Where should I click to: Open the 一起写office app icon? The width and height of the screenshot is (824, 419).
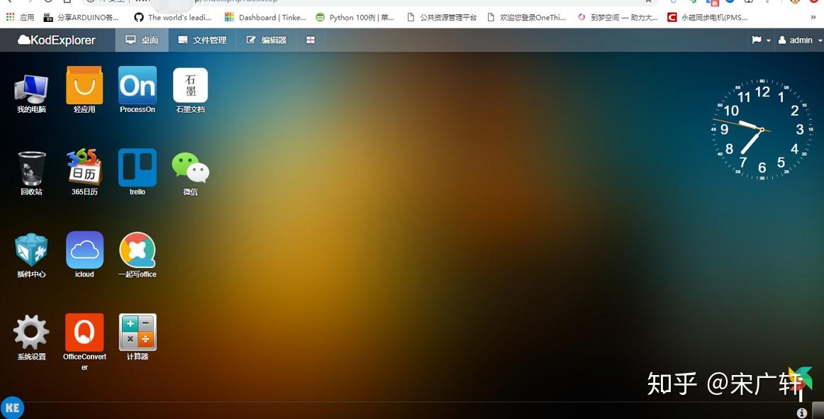click(x=137, y=250)
